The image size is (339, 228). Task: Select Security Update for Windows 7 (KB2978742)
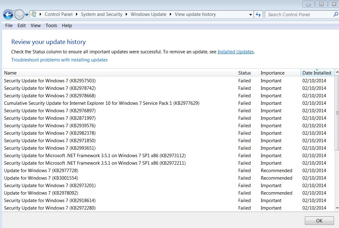[x=50, y=88]
